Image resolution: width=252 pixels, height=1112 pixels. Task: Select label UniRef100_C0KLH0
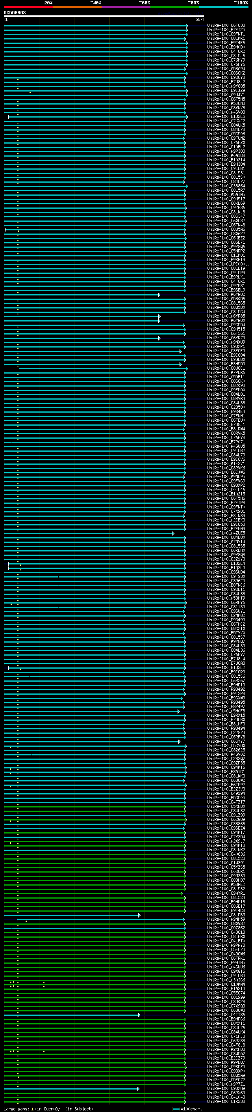pyautogui.click(x=226, y=551)
